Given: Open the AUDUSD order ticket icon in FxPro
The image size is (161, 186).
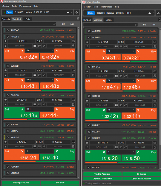Looking at the screenshot, I should pyautogui.click(x=155, y=46).
